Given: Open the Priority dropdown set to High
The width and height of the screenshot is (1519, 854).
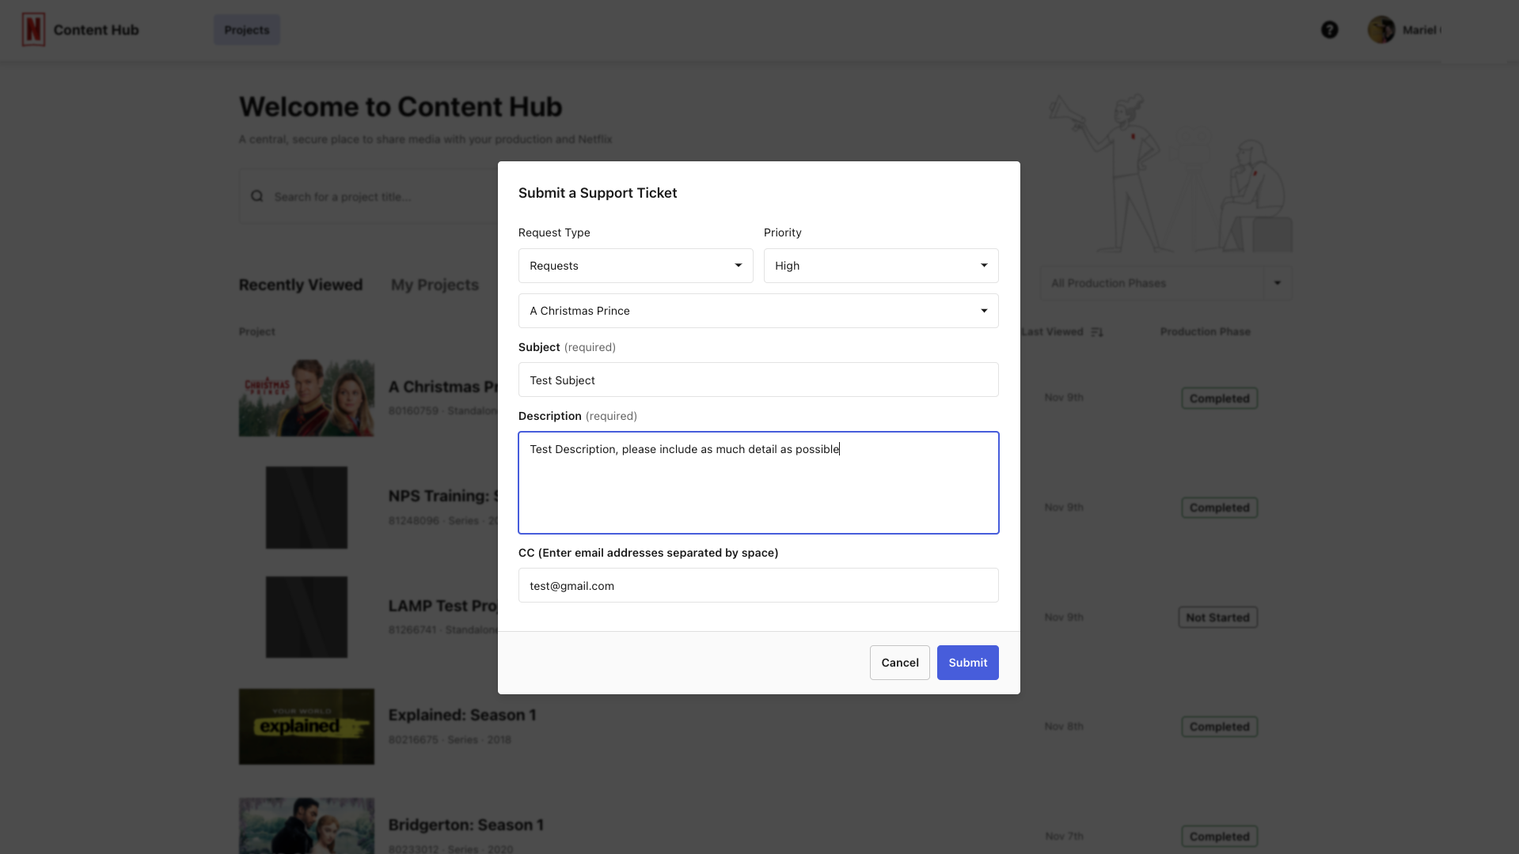Looking at the screenshot, I should (x=881, y=266).
